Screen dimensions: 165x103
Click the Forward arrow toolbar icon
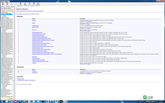(16, 4)
